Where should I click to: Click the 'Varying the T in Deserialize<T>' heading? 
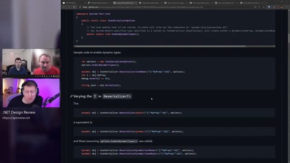point(102,96)
